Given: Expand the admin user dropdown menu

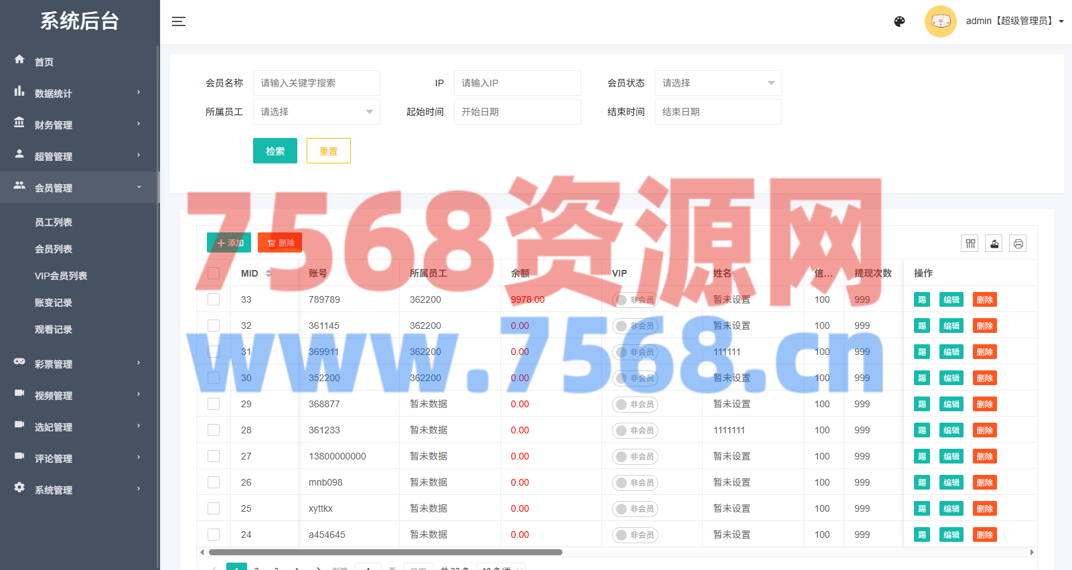Looking at the screenshot, I should tap(1061, 21).
